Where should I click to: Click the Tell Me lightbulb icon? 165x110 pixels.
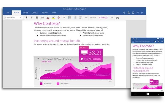point(124,13)
